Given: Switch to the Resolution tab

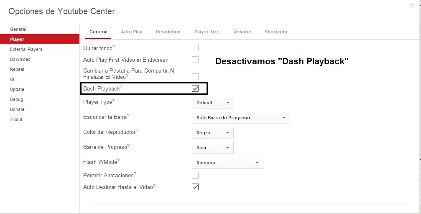Looking at the screenshot, I should 168,32.
